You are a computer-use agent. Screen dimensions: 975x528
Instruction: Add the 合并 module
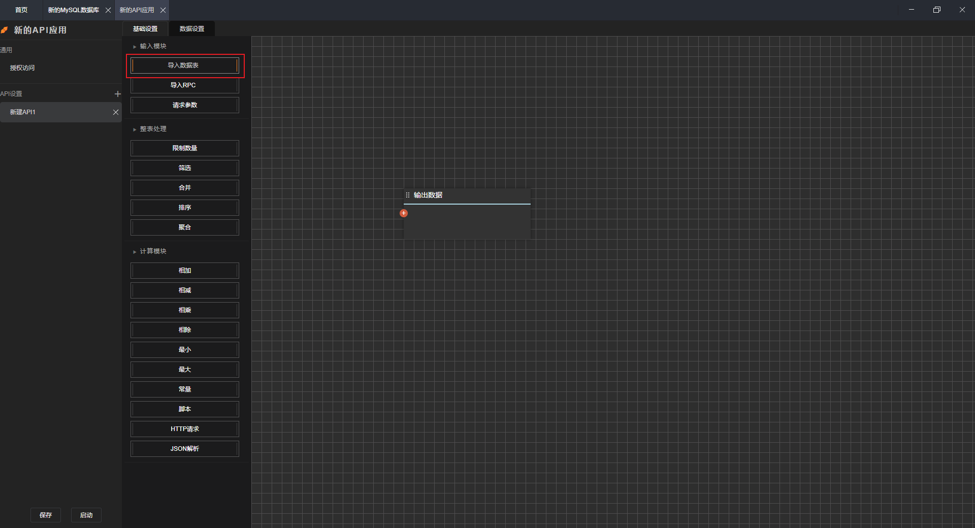coord(185,188)
